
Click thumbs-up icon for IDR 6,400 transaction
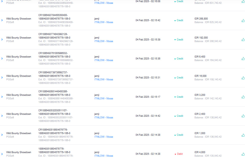[x=243, y=59]
